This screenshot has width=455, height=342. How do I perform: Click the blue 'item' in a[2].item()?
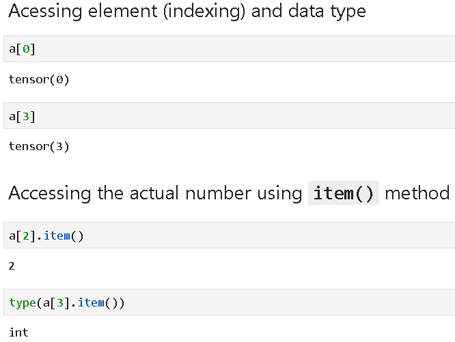[57, 236]
